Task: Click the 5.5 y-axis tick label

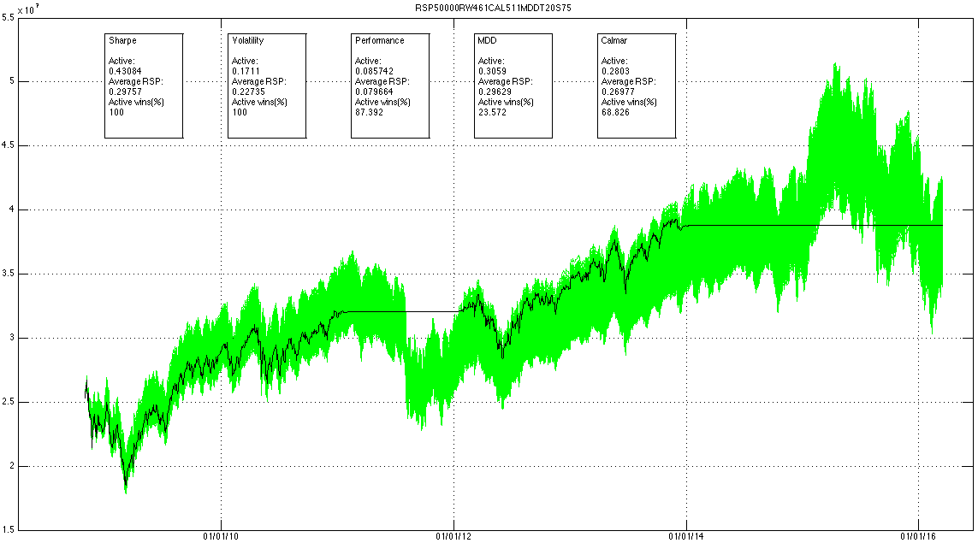Action: tap(9, 17)
